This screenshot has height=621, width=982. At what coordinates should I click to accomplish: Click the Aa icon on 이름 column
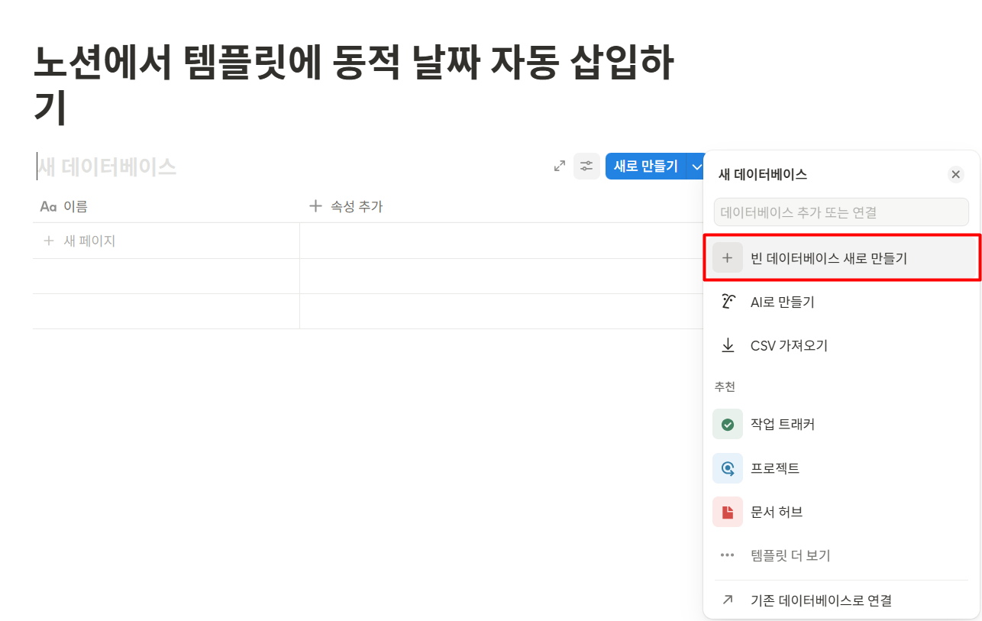[47, 205]
